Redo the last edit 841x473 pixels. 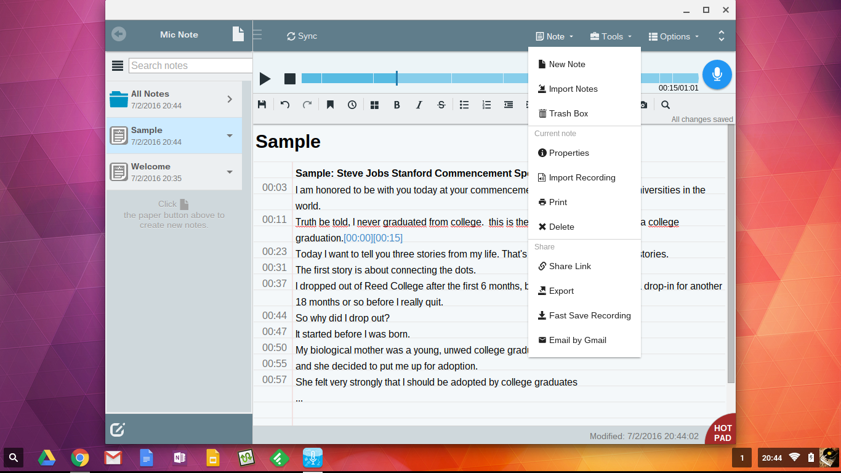click(x=307, y=105)
